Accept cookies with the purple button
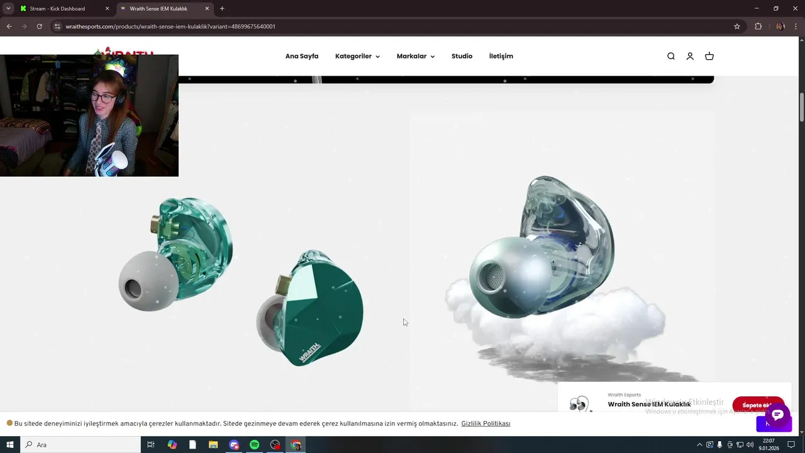Viewport: 805px width, 453px height. [774, 423]
